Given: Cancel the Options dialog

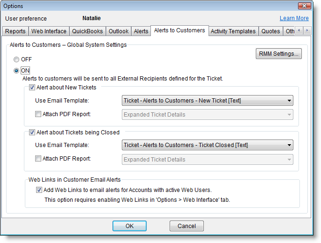Looking at the screenshot, I should pyautogui.click(x=186, y=226).
